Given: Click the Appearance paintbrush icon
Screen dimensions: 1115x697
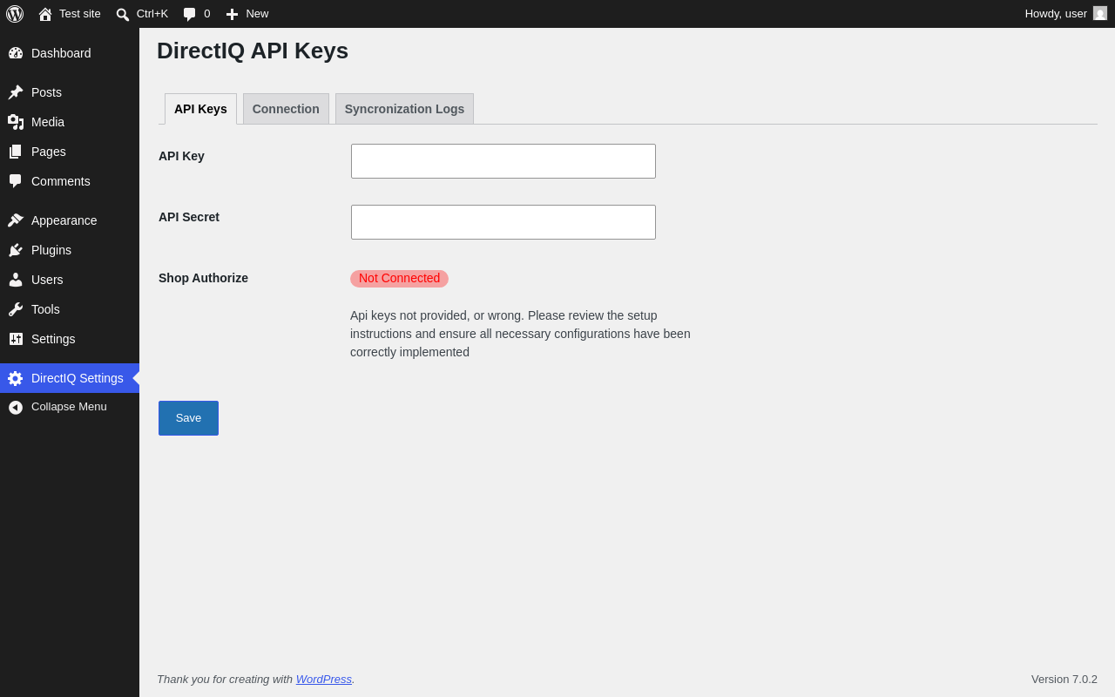Looking at the screenshot, I should [x=16, y=220].
